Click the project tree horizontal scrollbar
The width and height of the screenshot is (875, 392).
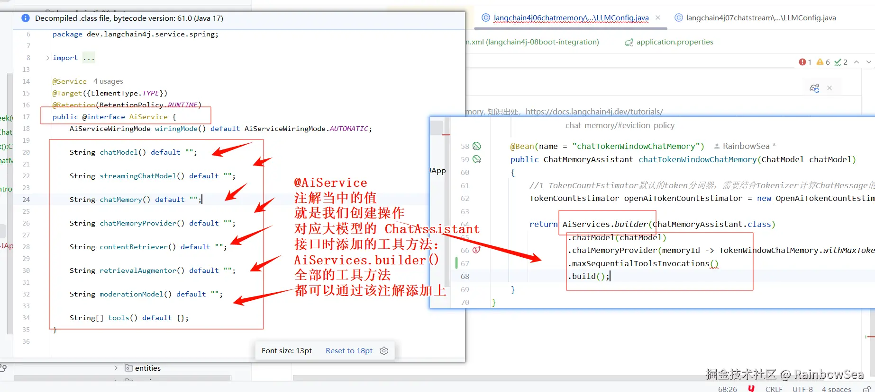click(x=122, y=378)
